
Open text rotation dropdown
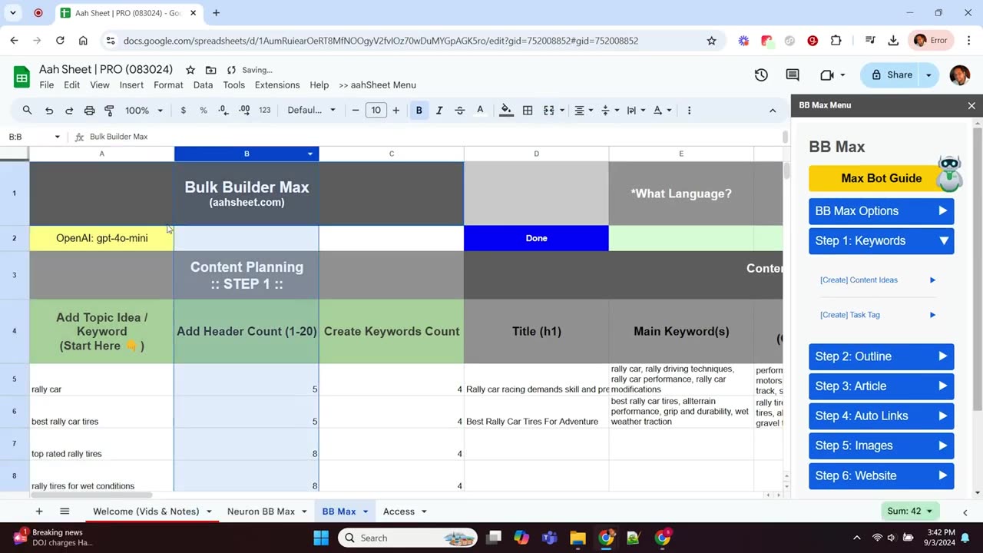coord(662,110)
